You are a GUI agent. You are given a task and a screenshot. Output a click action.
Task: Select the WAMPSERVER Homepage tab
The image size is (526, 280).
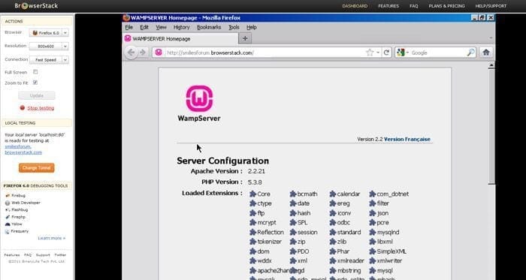coord(180,38)
